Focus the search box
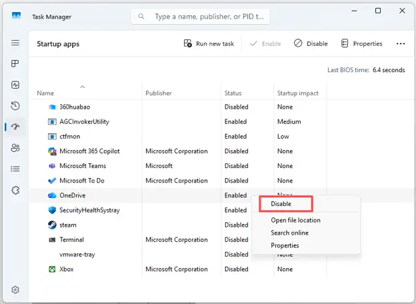The height and width of the screenshot is (304, 416). pyautogui.click(x=200, y=17)
